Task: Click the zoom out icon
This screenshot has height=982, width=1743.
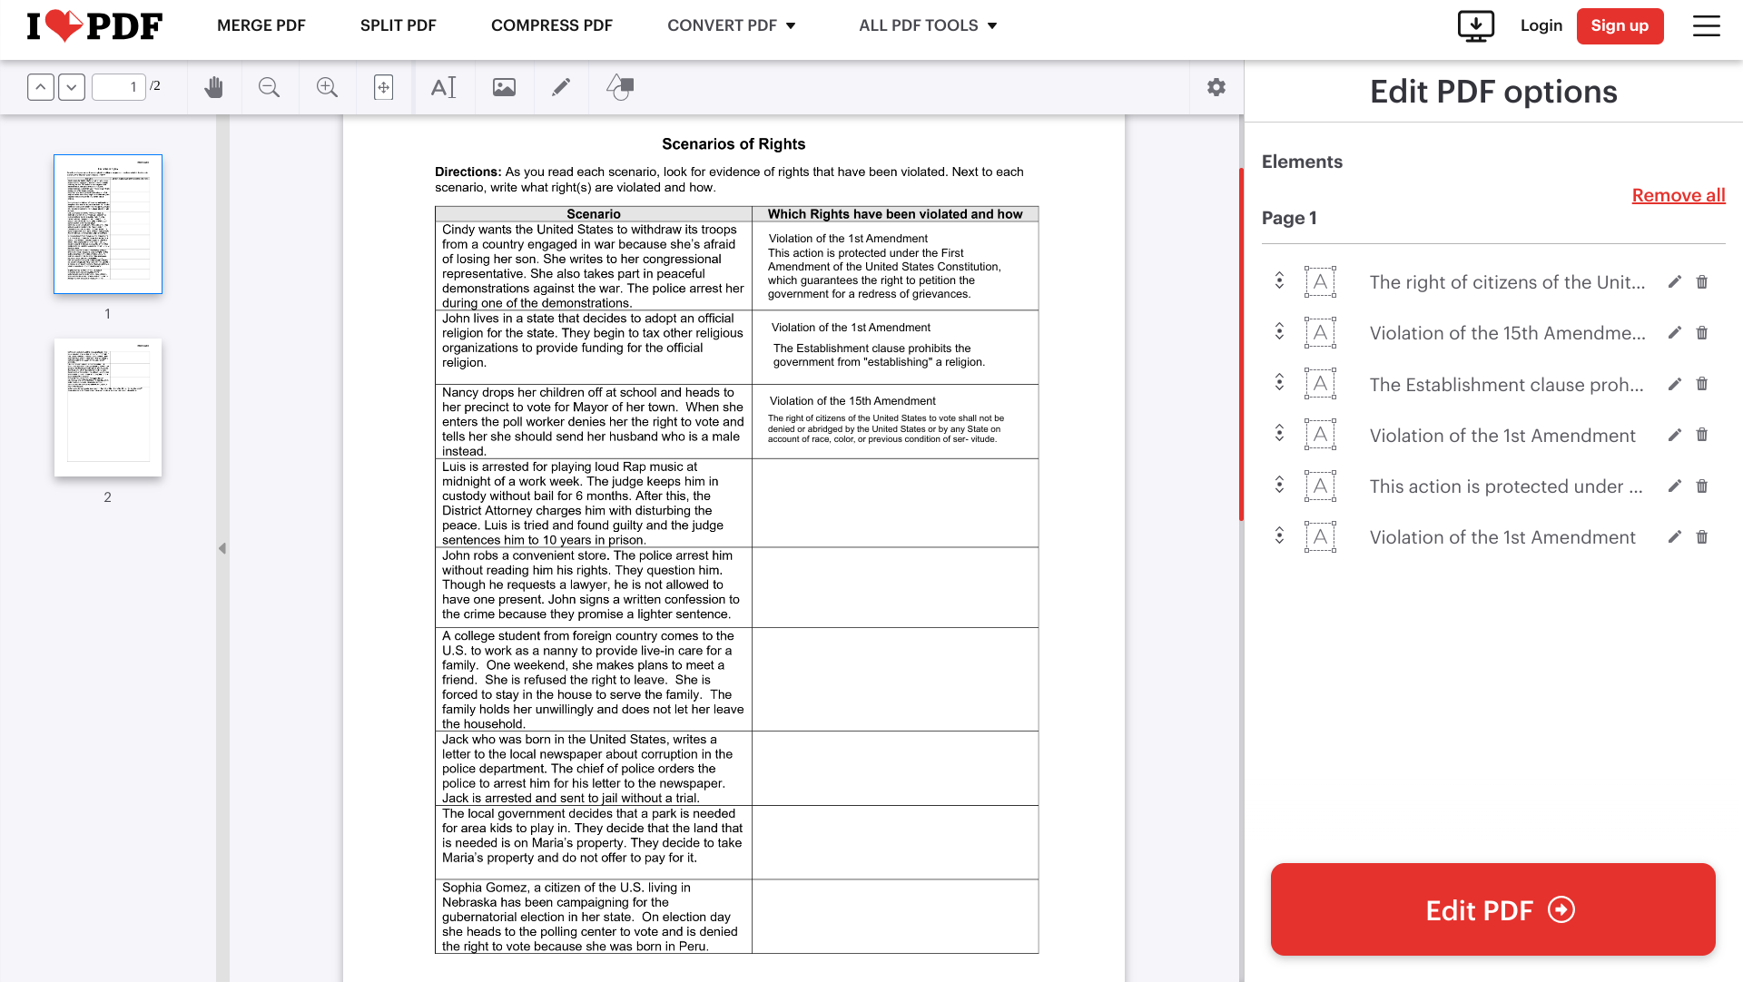Action: coord(269,87)
